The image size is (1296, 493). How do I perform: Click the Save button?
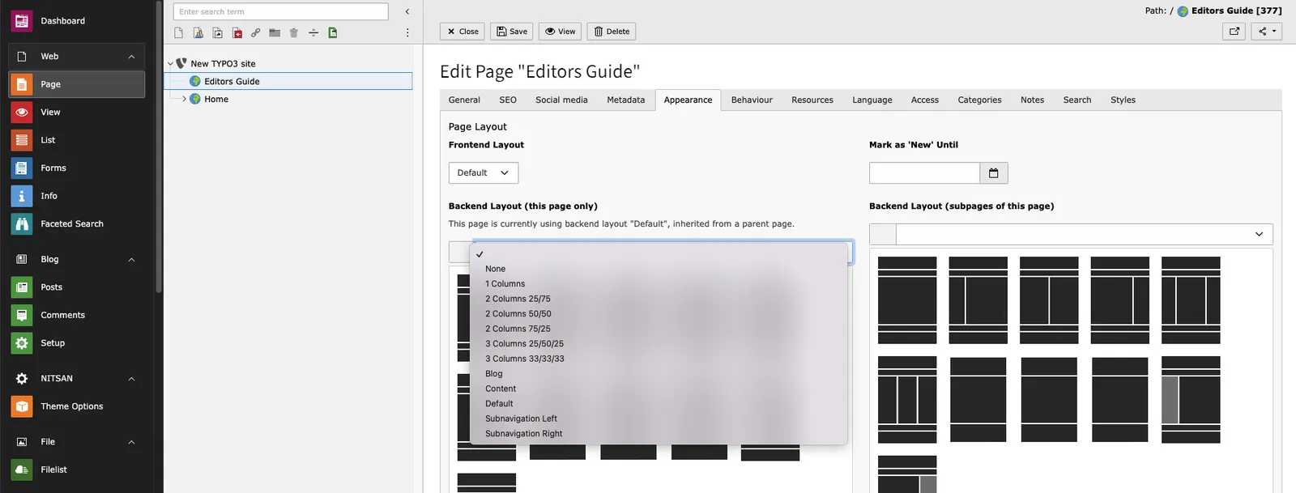tap(511, 32)
